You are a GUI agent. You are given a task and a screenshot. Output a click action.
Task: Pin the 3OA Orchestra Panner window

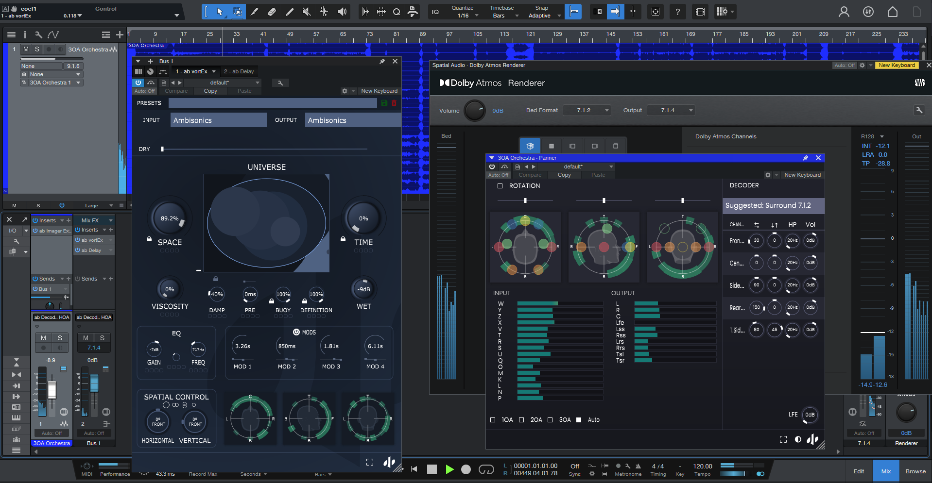(x=805, y=158)
